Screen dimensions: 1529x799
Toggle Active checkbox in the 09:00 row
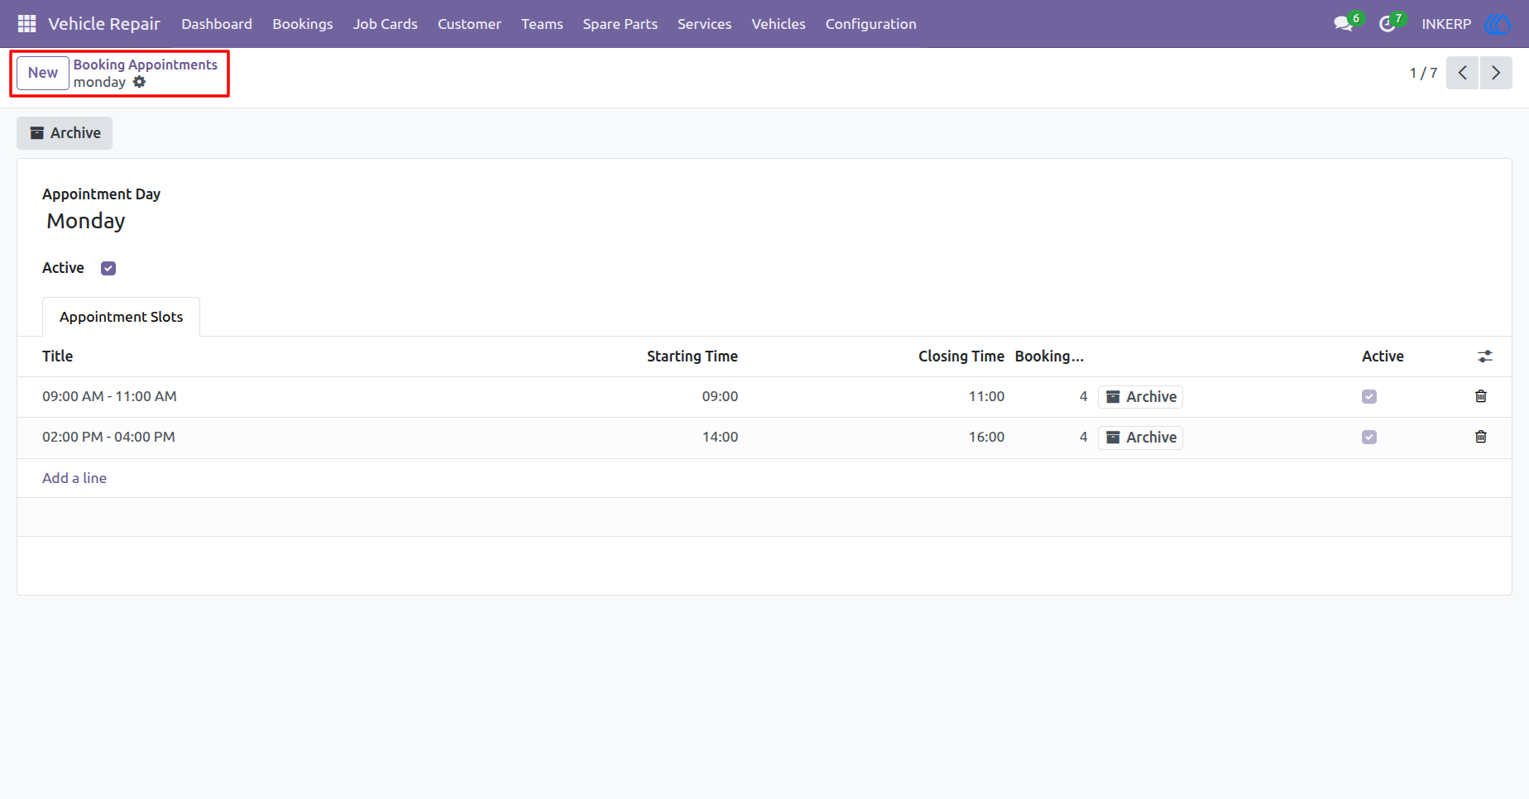(1369, 397)
